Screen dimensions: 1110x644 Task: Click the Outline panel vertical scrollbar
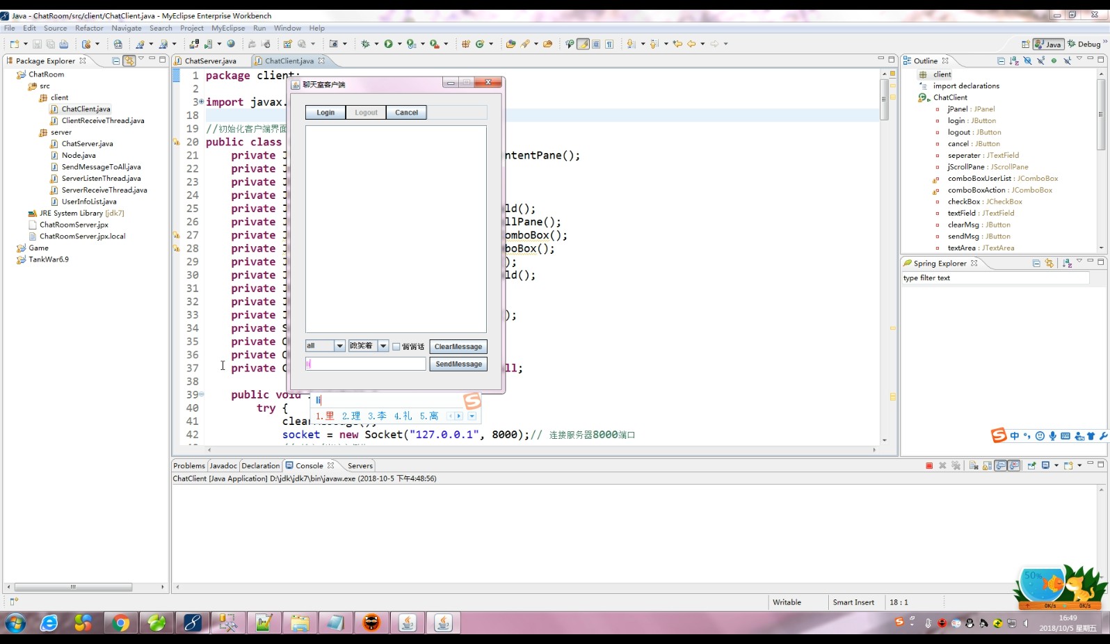1101,115
